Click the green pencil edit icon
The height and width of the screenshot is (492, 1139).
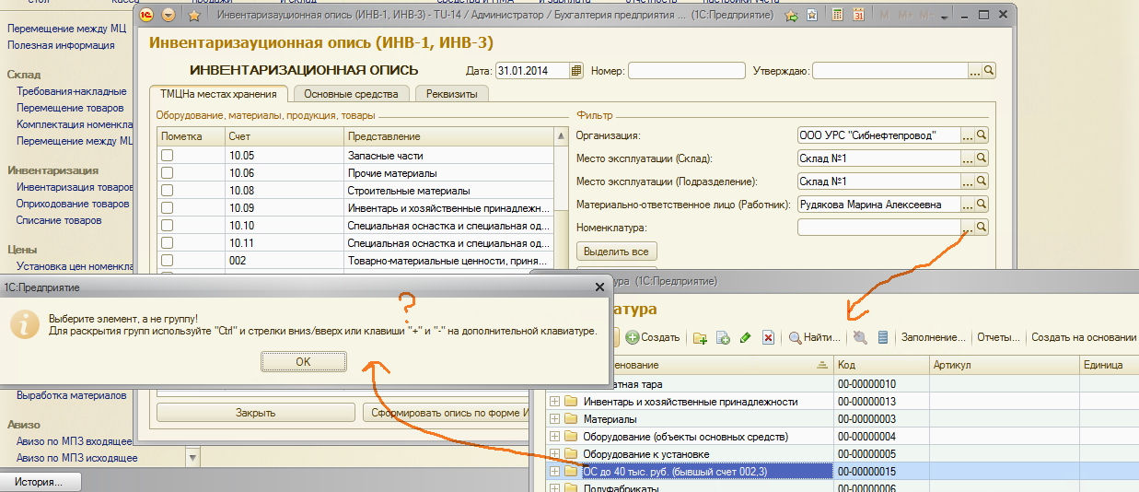[745, 338]
